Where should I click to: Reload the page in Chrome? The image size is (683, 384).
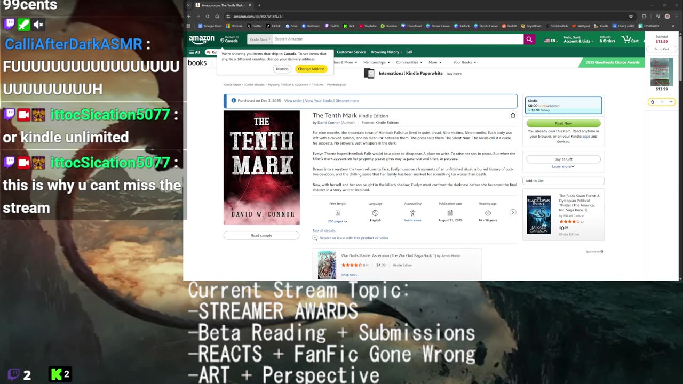(208, 16)
